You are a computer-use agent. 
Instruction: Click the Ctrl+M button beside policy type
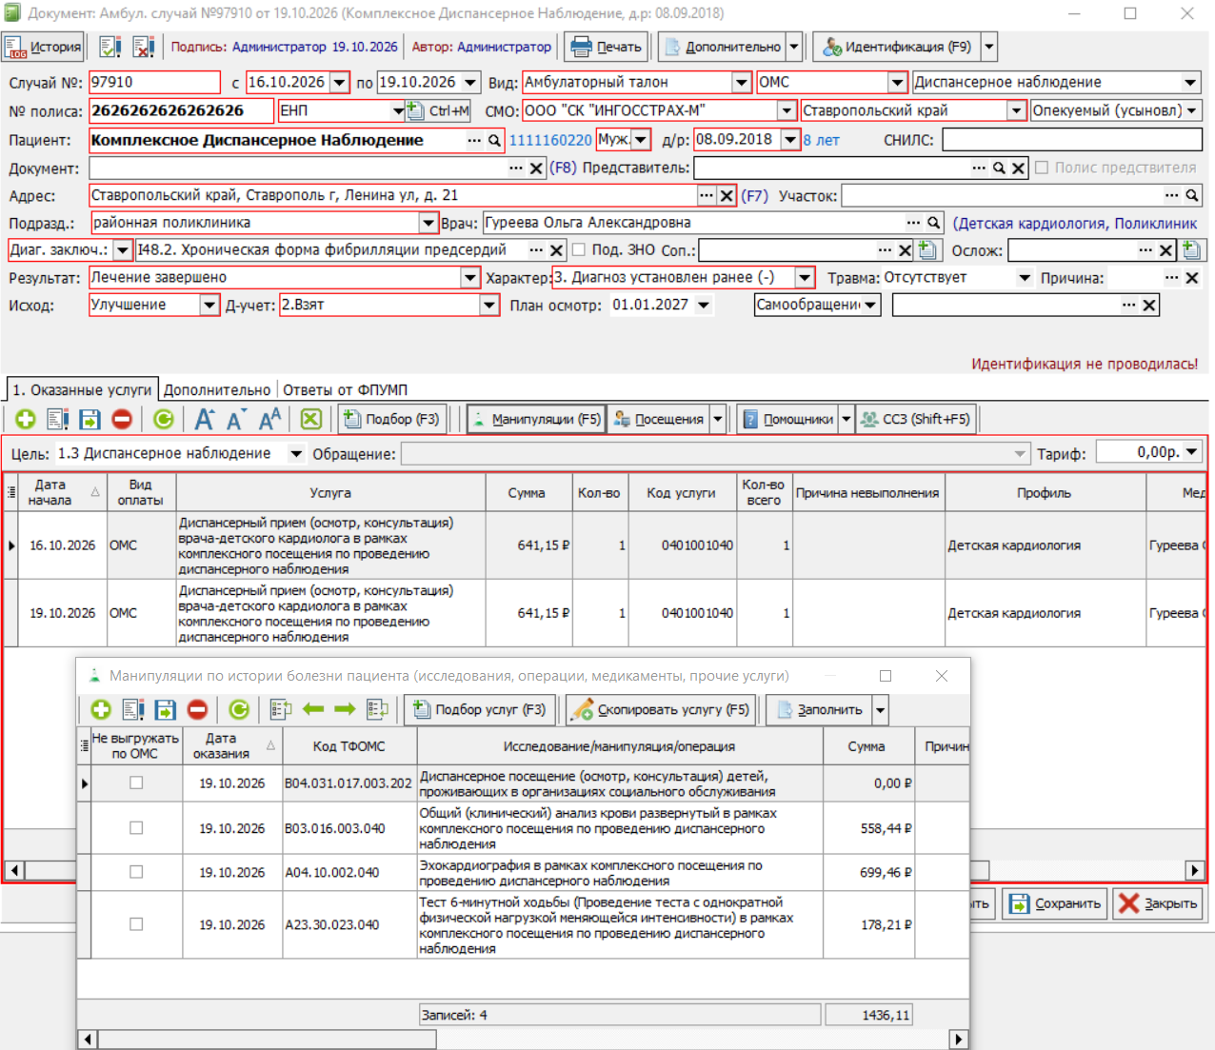[439, 110]
